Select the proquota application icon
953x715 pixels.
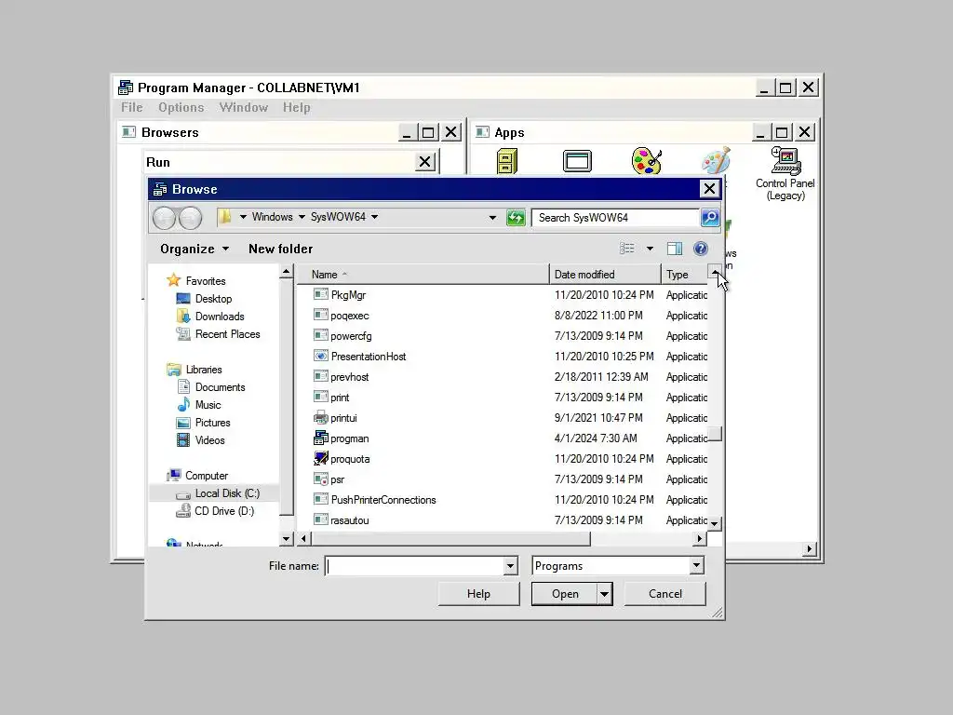321,458
